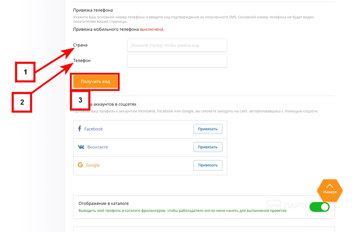
Task: Click the orange Google text label
Action: point(93,165)
